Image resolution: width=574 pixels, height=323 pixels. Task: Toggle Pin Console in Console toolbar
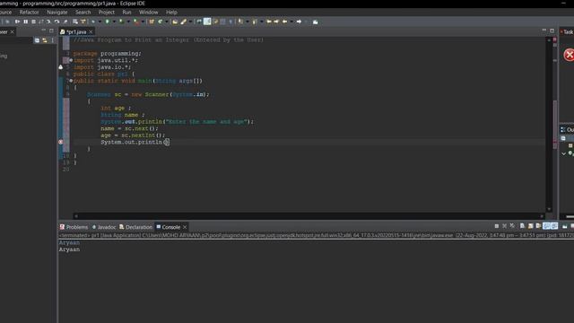[565, 227]
